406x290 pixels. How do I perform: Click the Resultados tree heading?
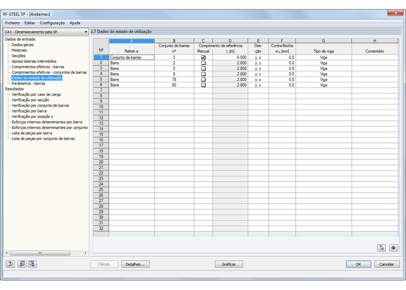(x=15, y=89)
